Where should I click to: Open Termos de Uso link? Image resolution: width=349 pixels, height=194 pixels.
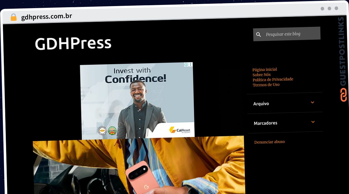(266, 85)
